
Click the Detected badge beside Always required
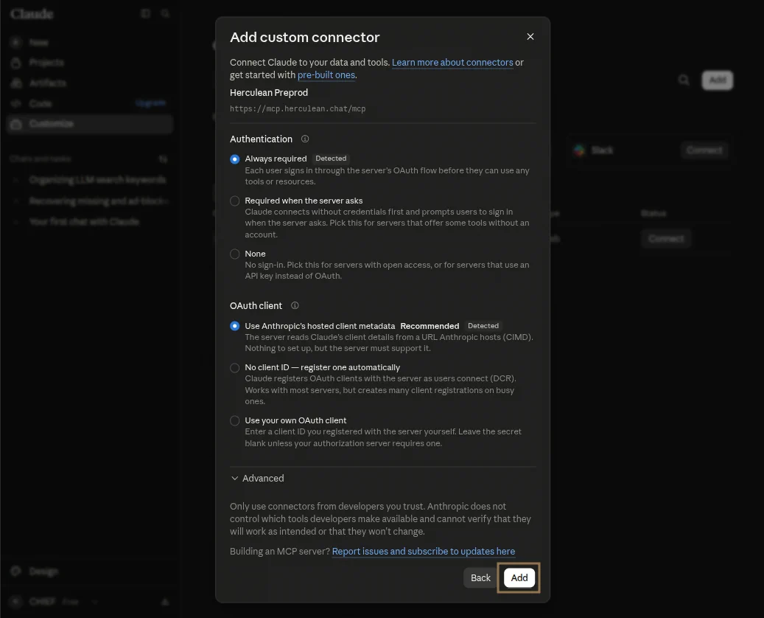[331, 159]
